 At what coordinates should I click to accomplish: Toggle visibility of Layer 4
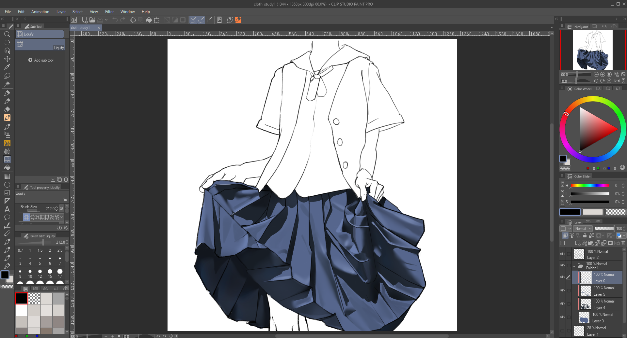[562, 304]
